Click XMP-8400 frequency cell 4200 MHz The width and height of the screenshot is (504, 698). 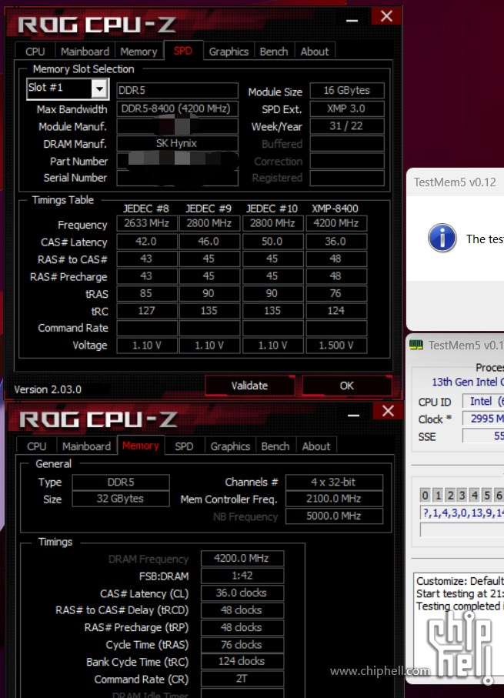coord(336,223)
